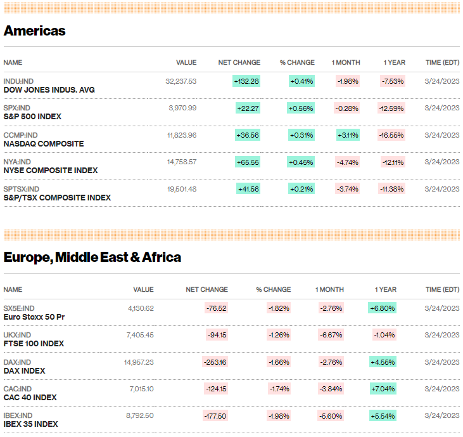
Task: Select the +5.54% one-year cell
Action: click(383, 416)
